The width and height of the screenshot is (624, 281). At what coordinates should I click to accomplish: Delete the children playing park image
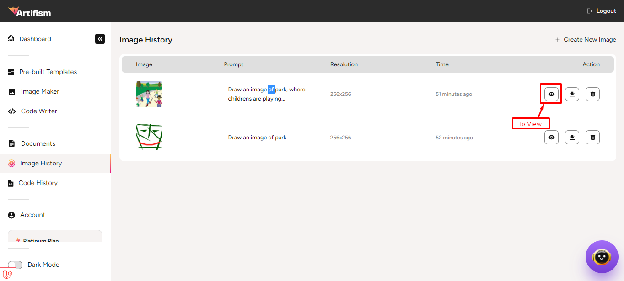(x=592, y=94)
